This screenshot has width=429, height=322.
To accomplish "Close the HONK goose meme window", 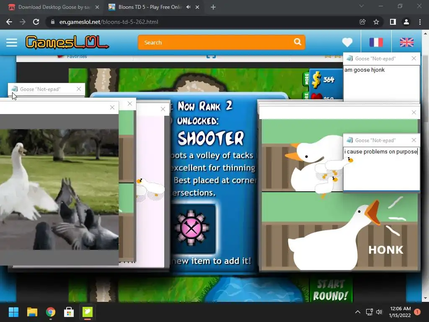I will pyautogui.click(x=413, y=112).
